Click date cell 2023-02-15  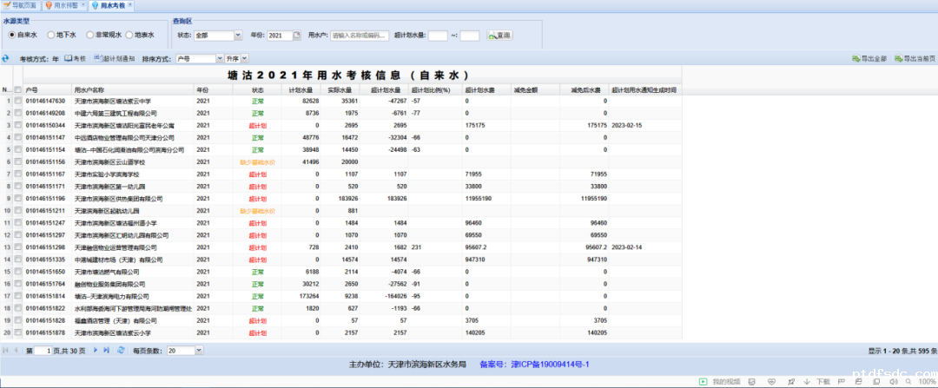tap(627, 126)
